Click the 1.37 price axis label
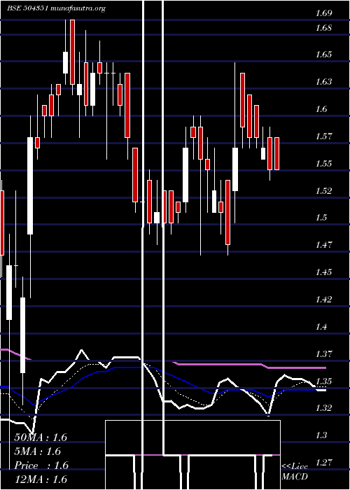This screenshot has height=490, width=350. pos(323,354)
